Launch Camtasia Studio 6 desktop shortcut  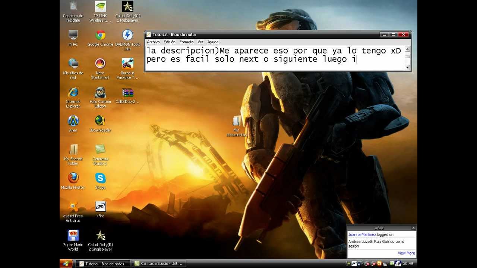click(100, 154)
